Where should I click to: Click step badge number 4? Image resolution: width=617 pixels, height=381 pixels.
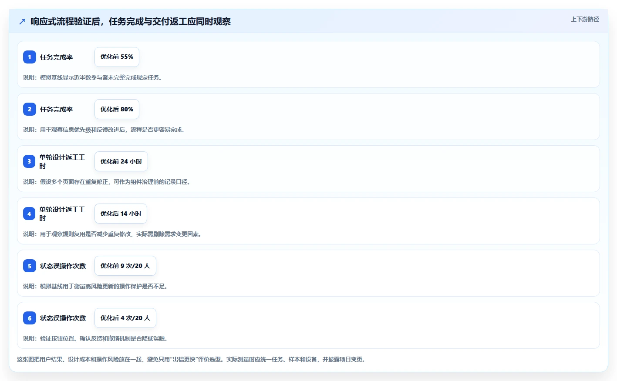click(29, 214)
